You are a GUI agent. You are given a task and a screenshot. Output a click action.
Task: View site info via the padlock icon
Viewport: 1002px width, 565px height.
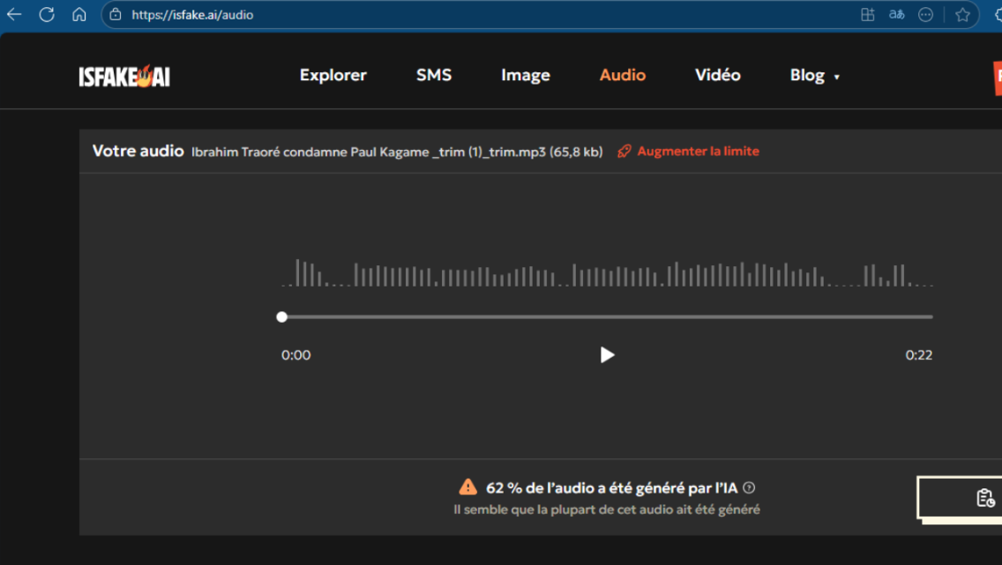116,15
